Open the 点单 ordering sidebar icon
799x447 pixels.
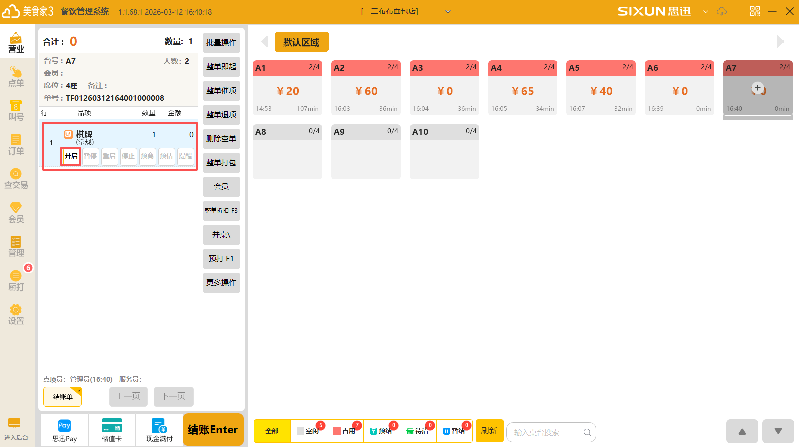[16, 76]
